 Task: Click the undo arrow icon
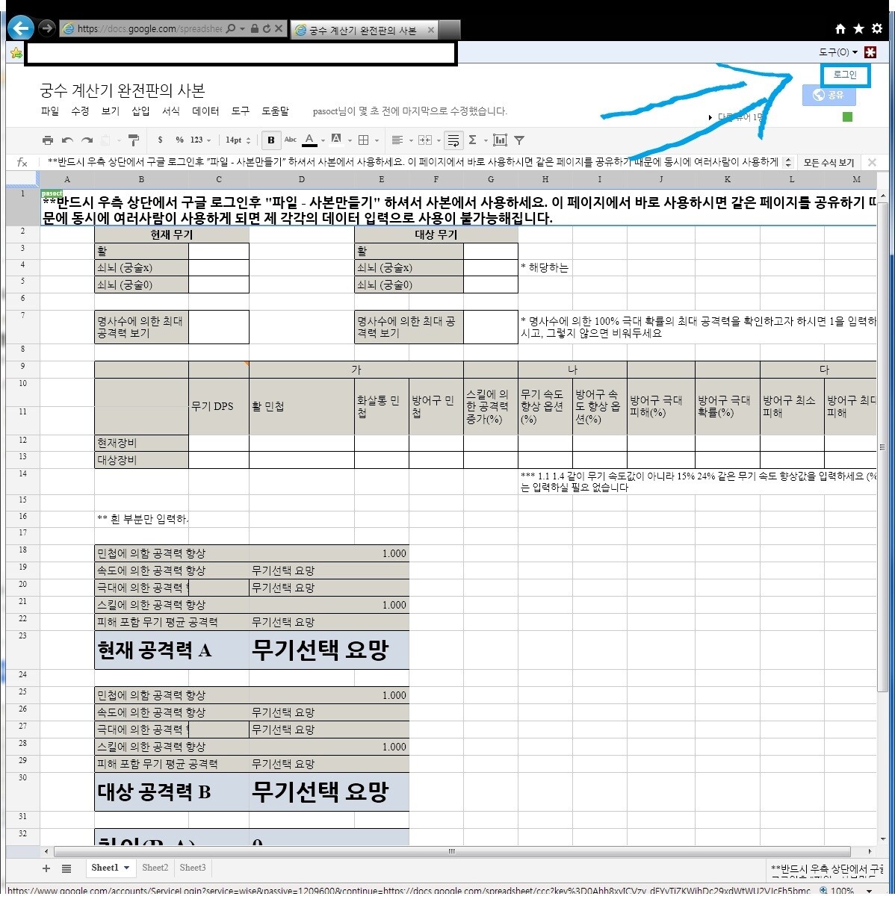point(67,140)
